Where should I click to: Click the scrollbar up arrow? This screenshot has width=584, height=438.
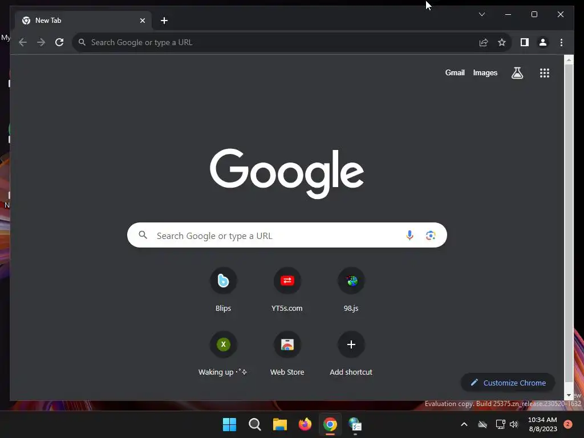[569, 59]
